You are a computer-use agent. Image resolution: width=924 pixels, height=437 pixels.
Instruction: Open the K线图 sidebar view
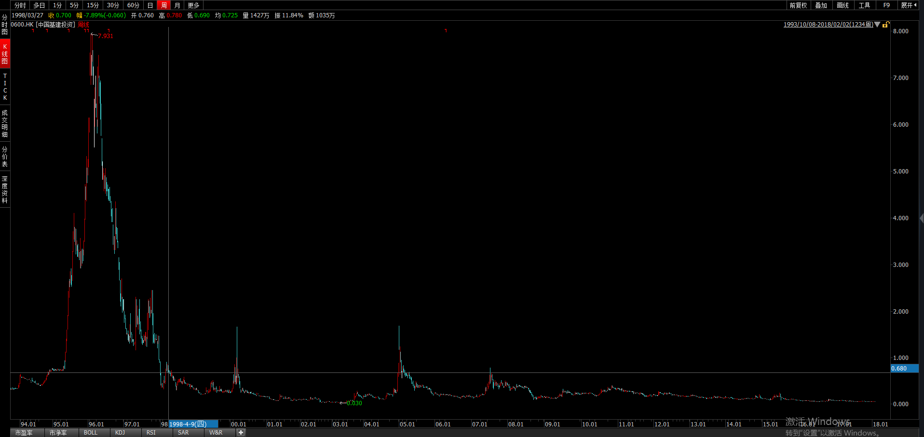click(x=5, y=54)
